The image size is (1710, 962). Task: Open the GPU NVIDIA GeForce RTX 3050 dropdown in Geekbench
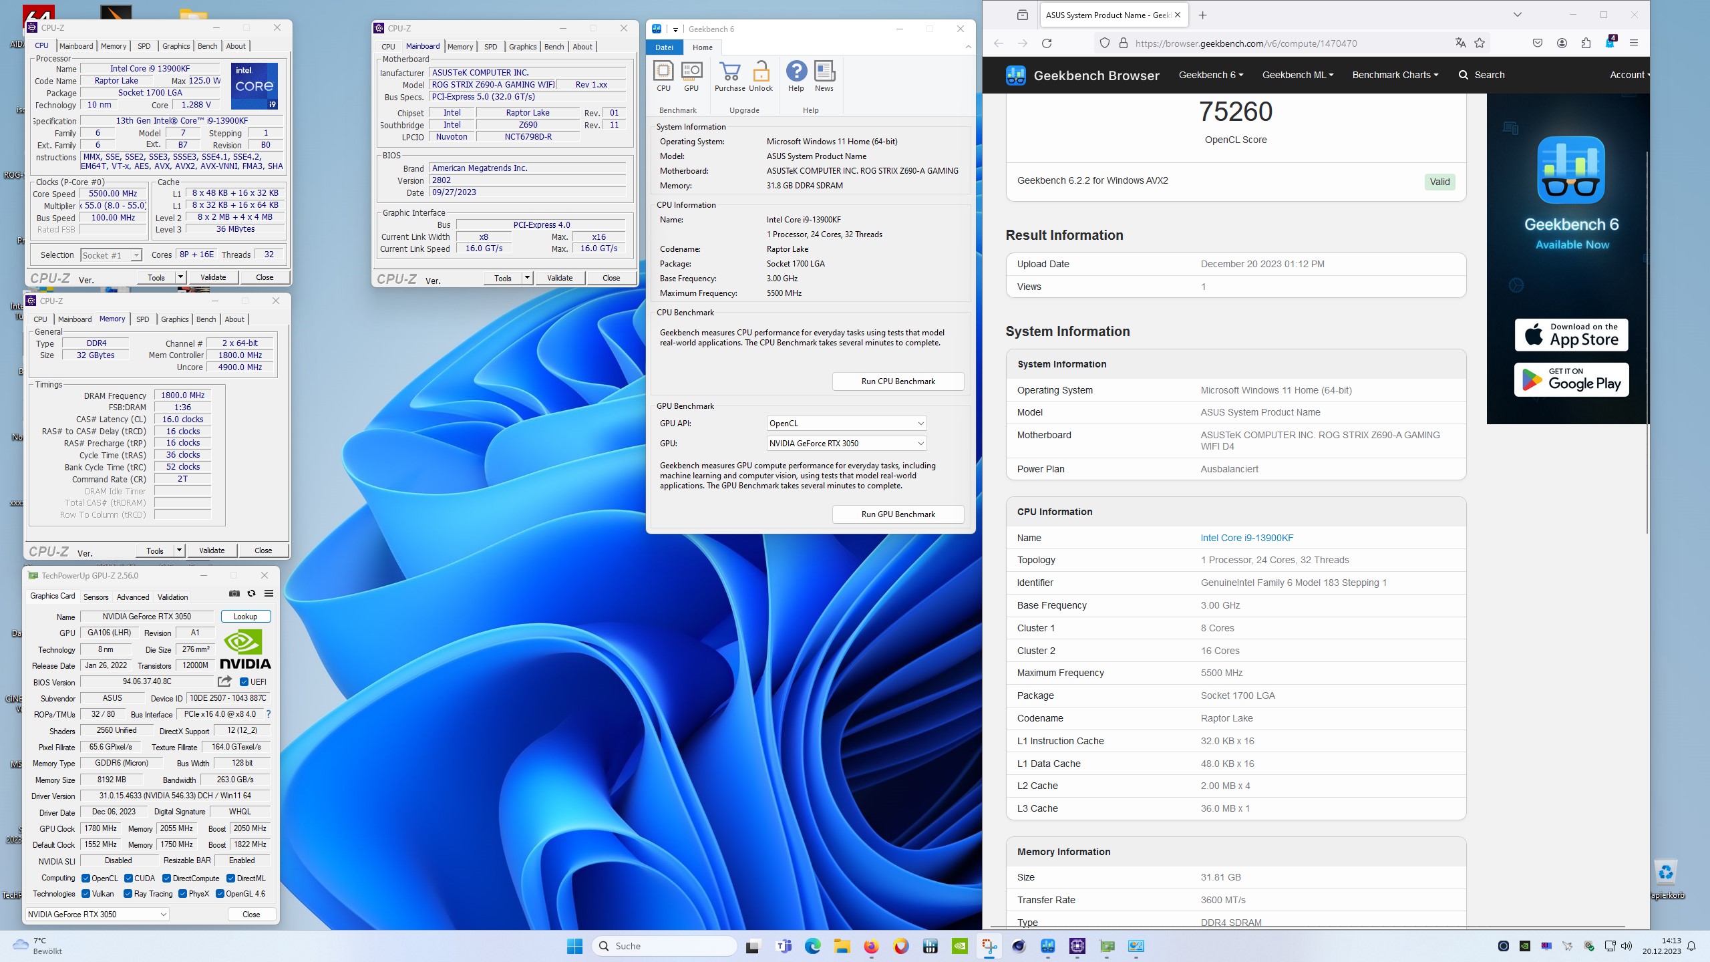point(846,444)
